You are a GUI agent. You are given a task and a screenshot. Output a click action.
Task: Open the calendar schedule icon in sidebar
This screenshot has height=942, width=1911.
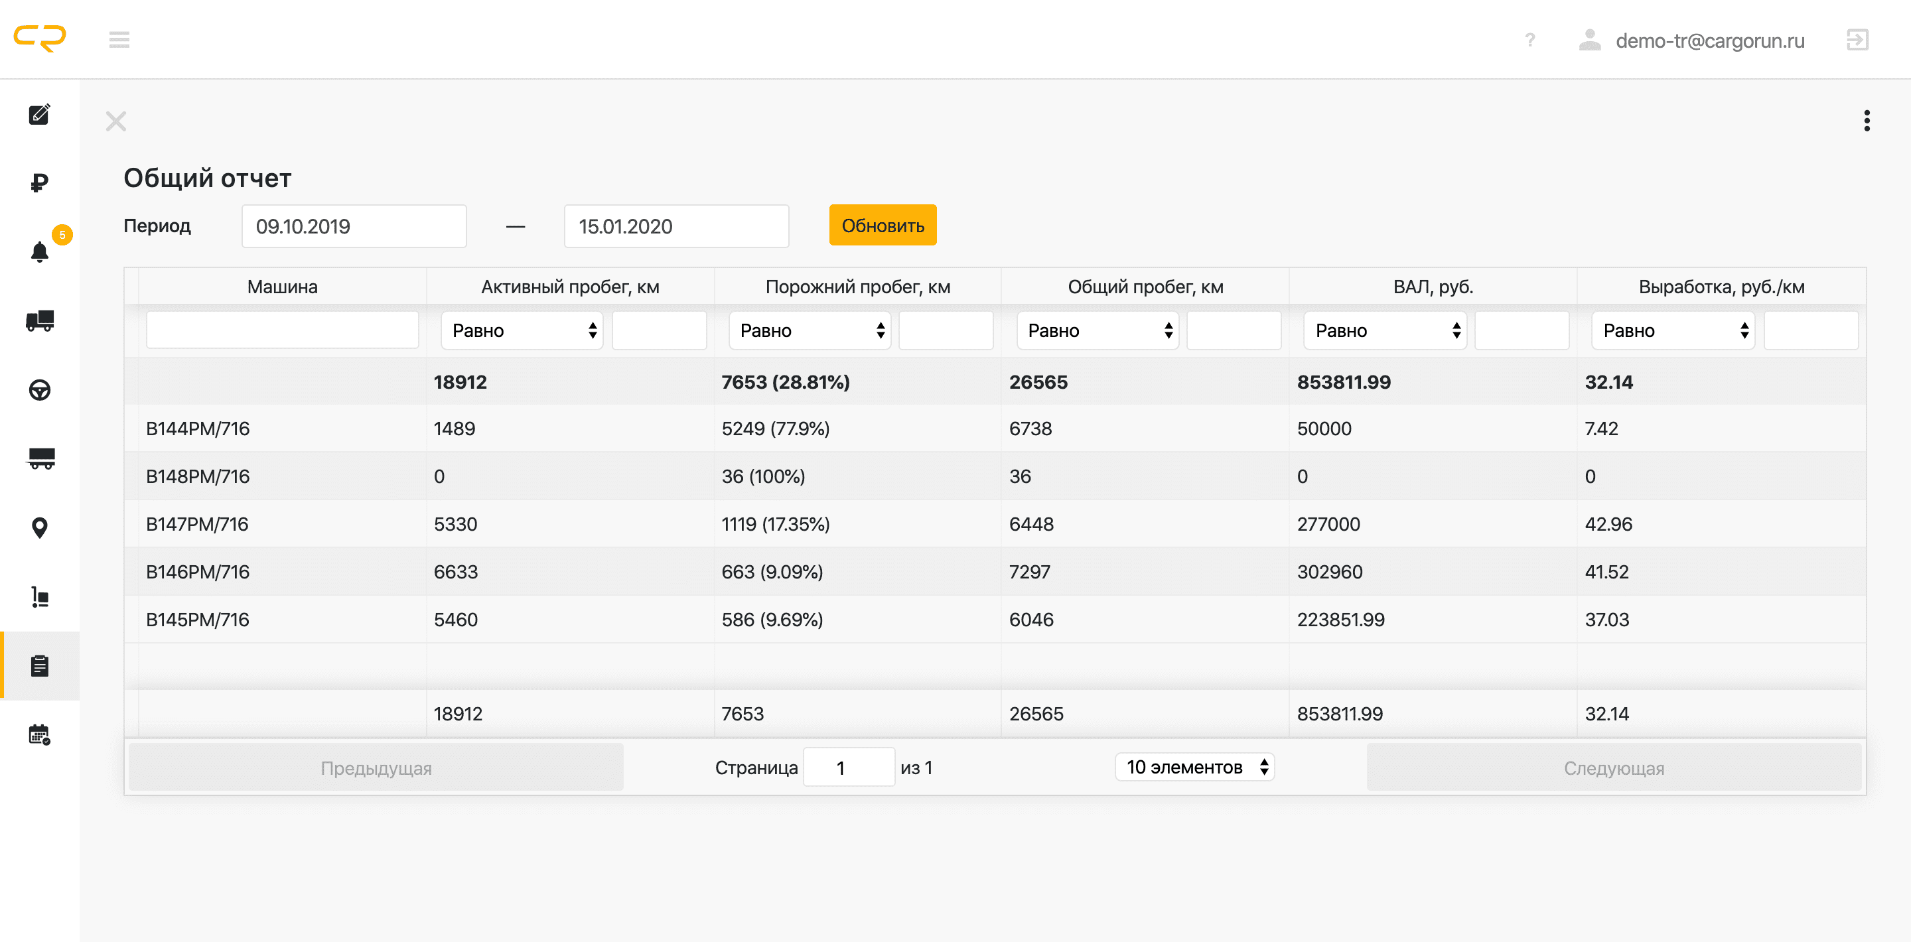click(x=39, y=734)
